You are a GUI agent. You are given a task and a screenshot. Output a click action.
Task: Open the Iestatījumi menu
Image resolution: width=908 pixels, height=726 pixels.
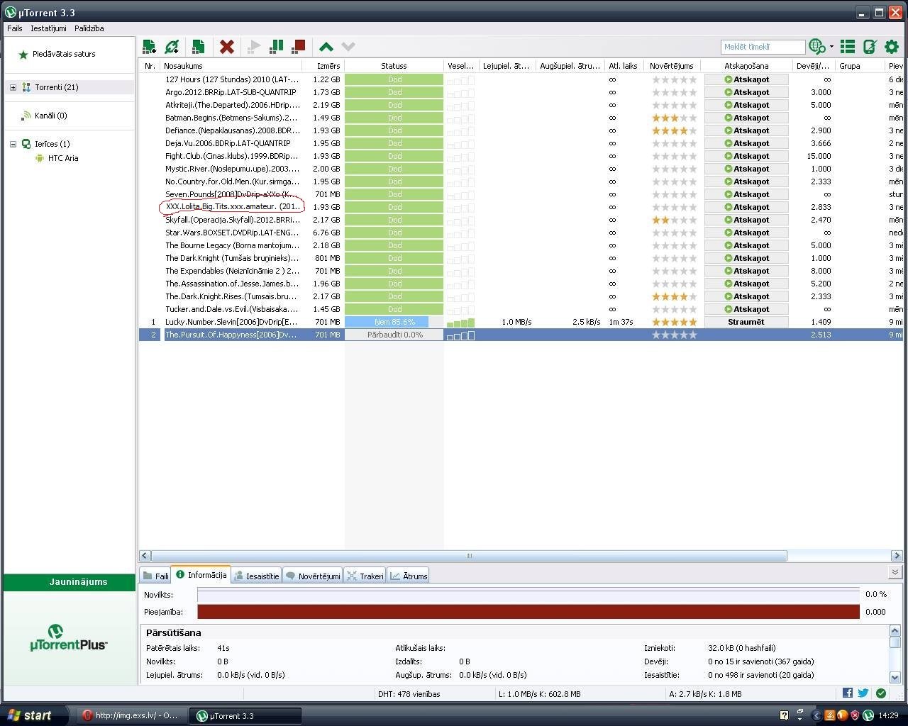[x=48, y=28]
